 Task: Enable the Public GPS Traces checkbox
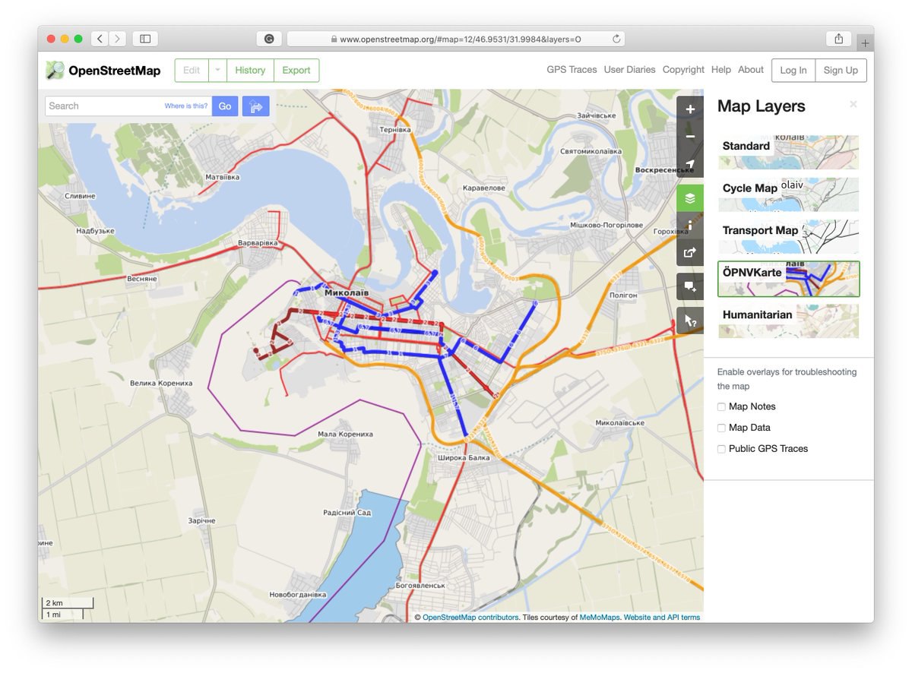pyautogui.click(x=721, y=450)
